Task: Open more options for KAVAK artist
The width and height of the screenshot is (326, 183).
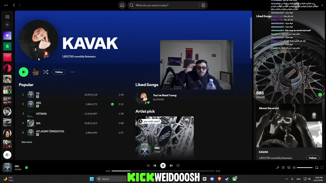Action: point(72,72)
